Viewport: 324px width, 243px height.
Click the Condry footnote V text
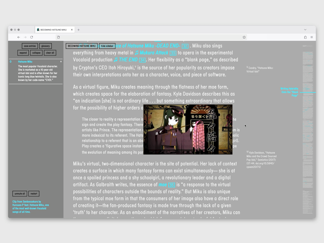click(x=260, y=69)
